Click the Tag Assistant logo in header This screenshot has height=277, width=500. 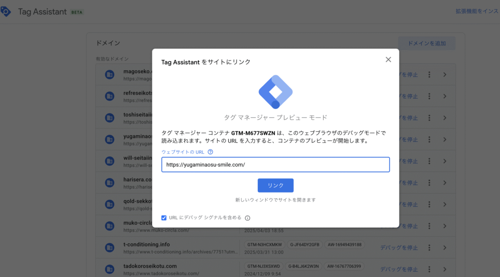coord(6,11)
